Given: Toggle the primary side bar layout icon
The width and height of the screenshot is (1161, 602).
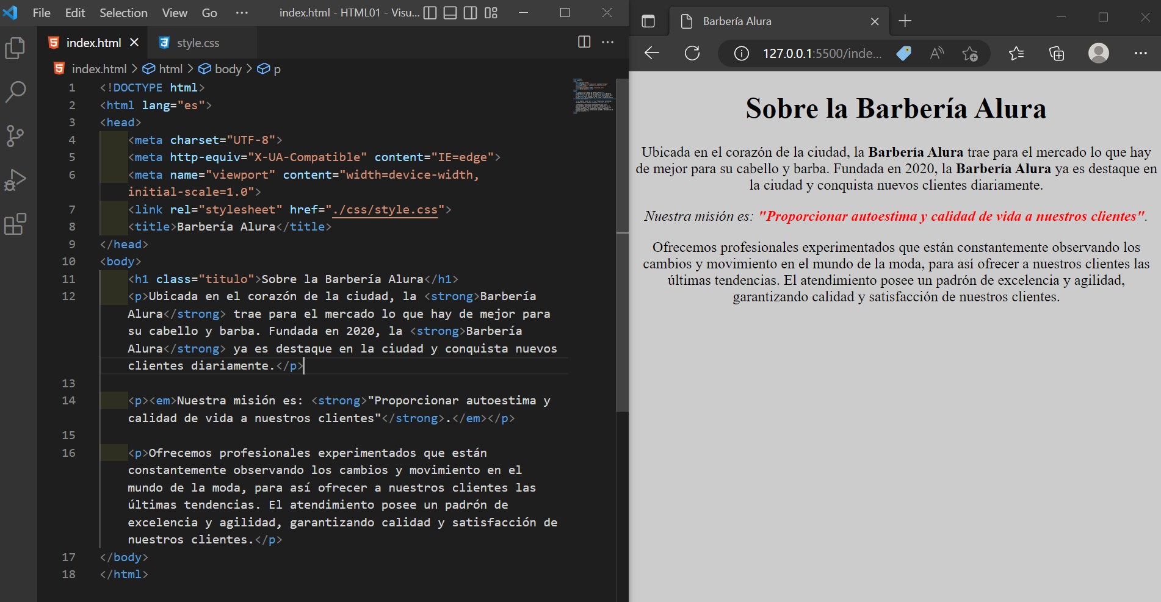Looking at the screenshot, I should coord(430,13).
